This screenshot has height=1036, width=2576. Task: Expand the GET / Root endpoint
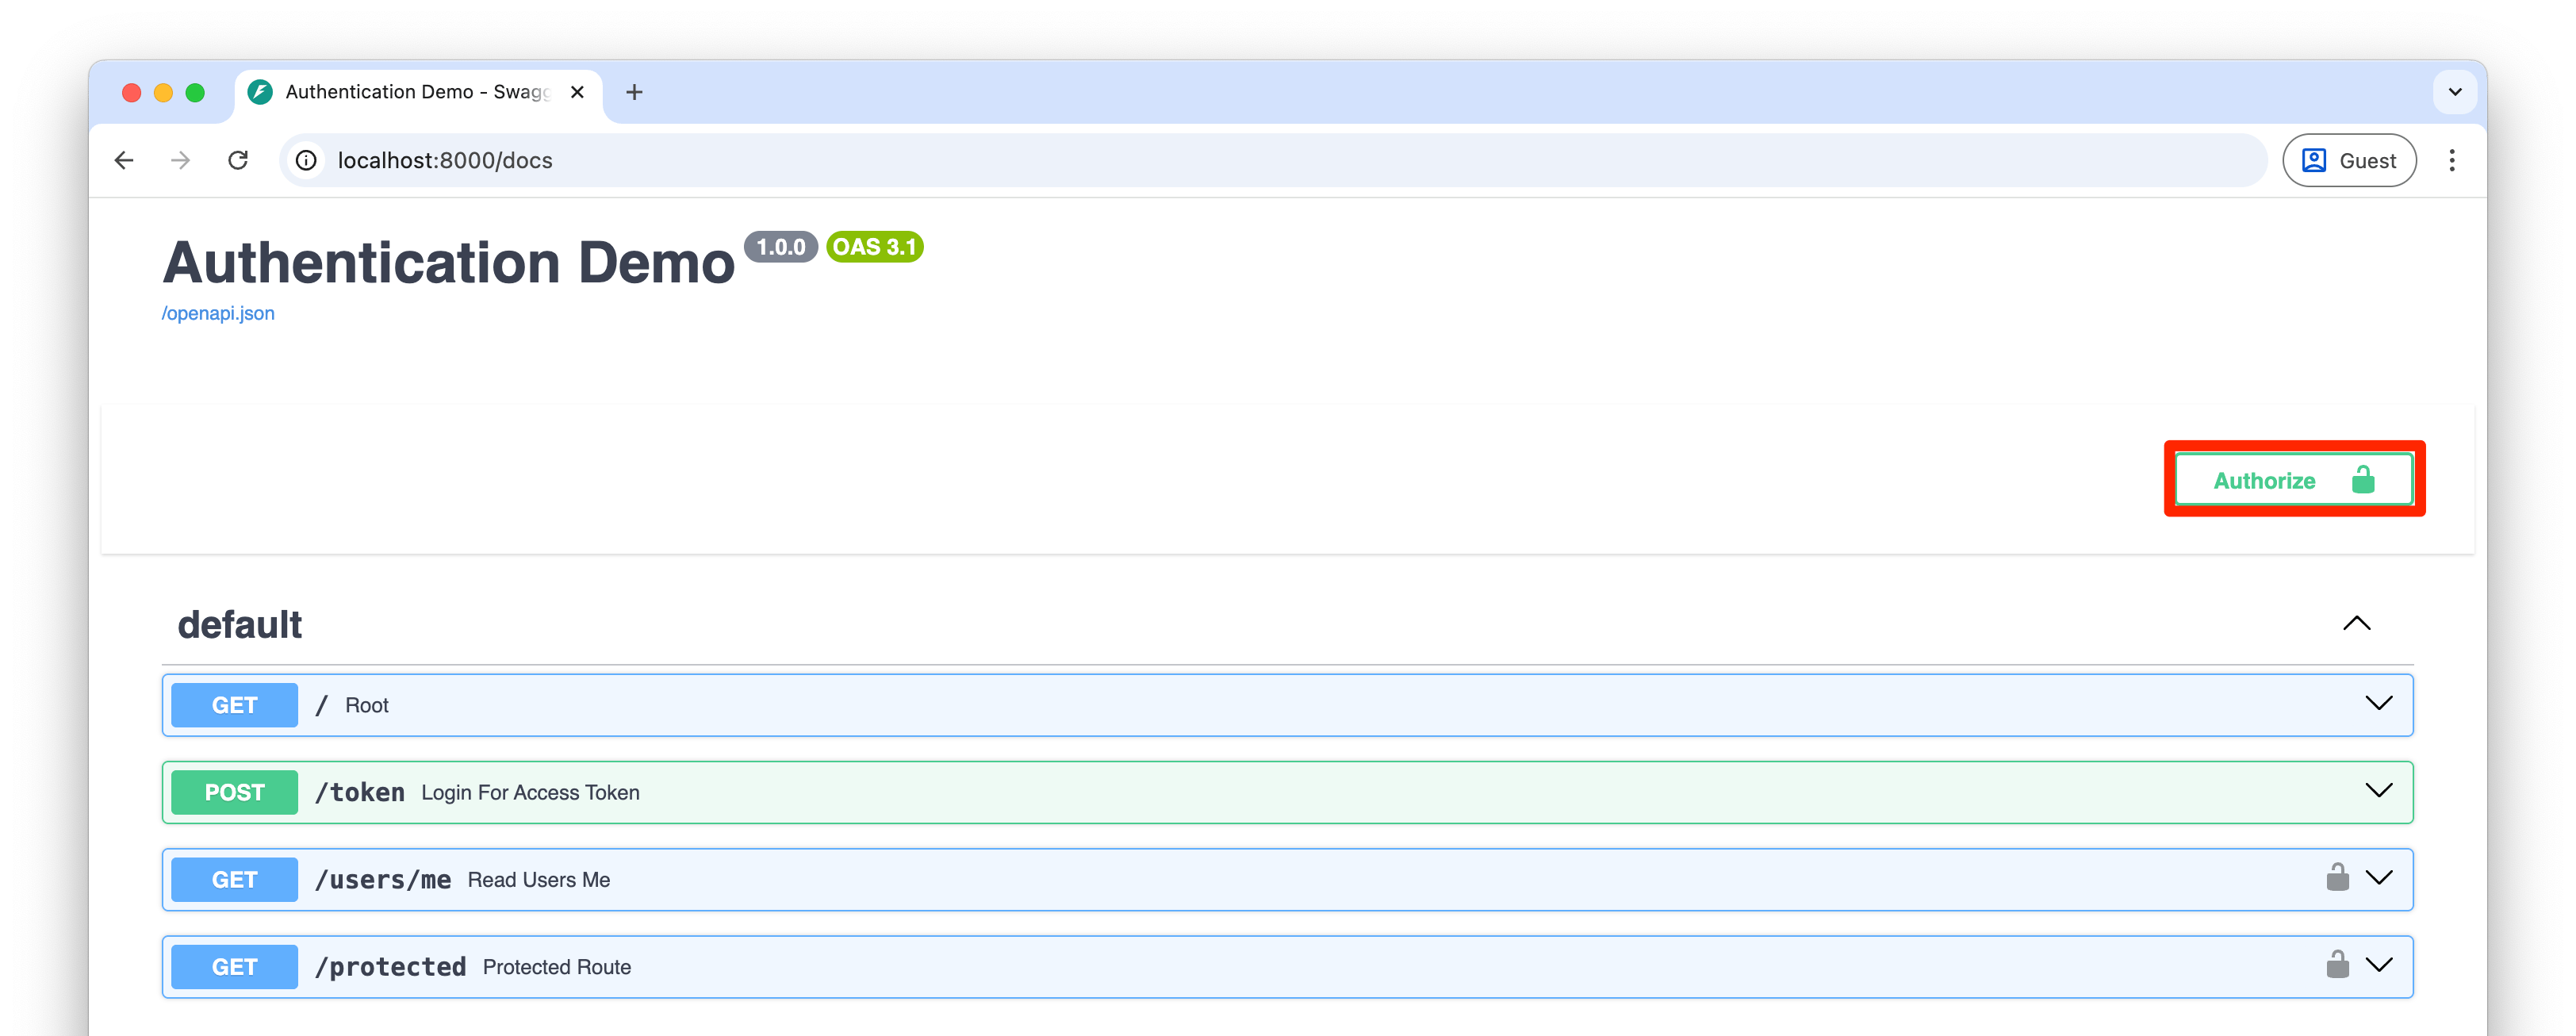(x=2379, y=704)
